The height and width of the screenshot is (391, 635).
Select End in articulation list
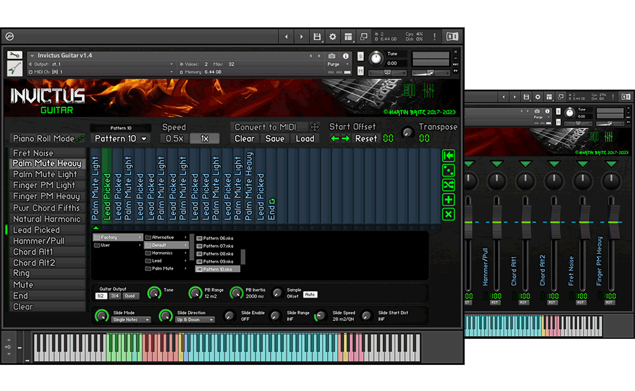coord(47,296)
